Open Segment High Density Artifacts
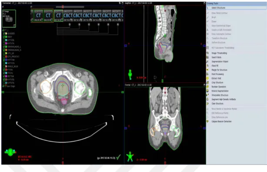The image size is (267, 172). pyautogui.click(x=224, y=99)
